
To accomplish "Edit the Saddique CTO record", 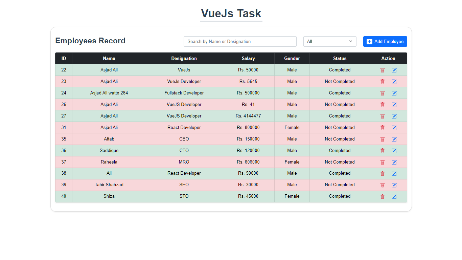I will click(x=394, y=150).
